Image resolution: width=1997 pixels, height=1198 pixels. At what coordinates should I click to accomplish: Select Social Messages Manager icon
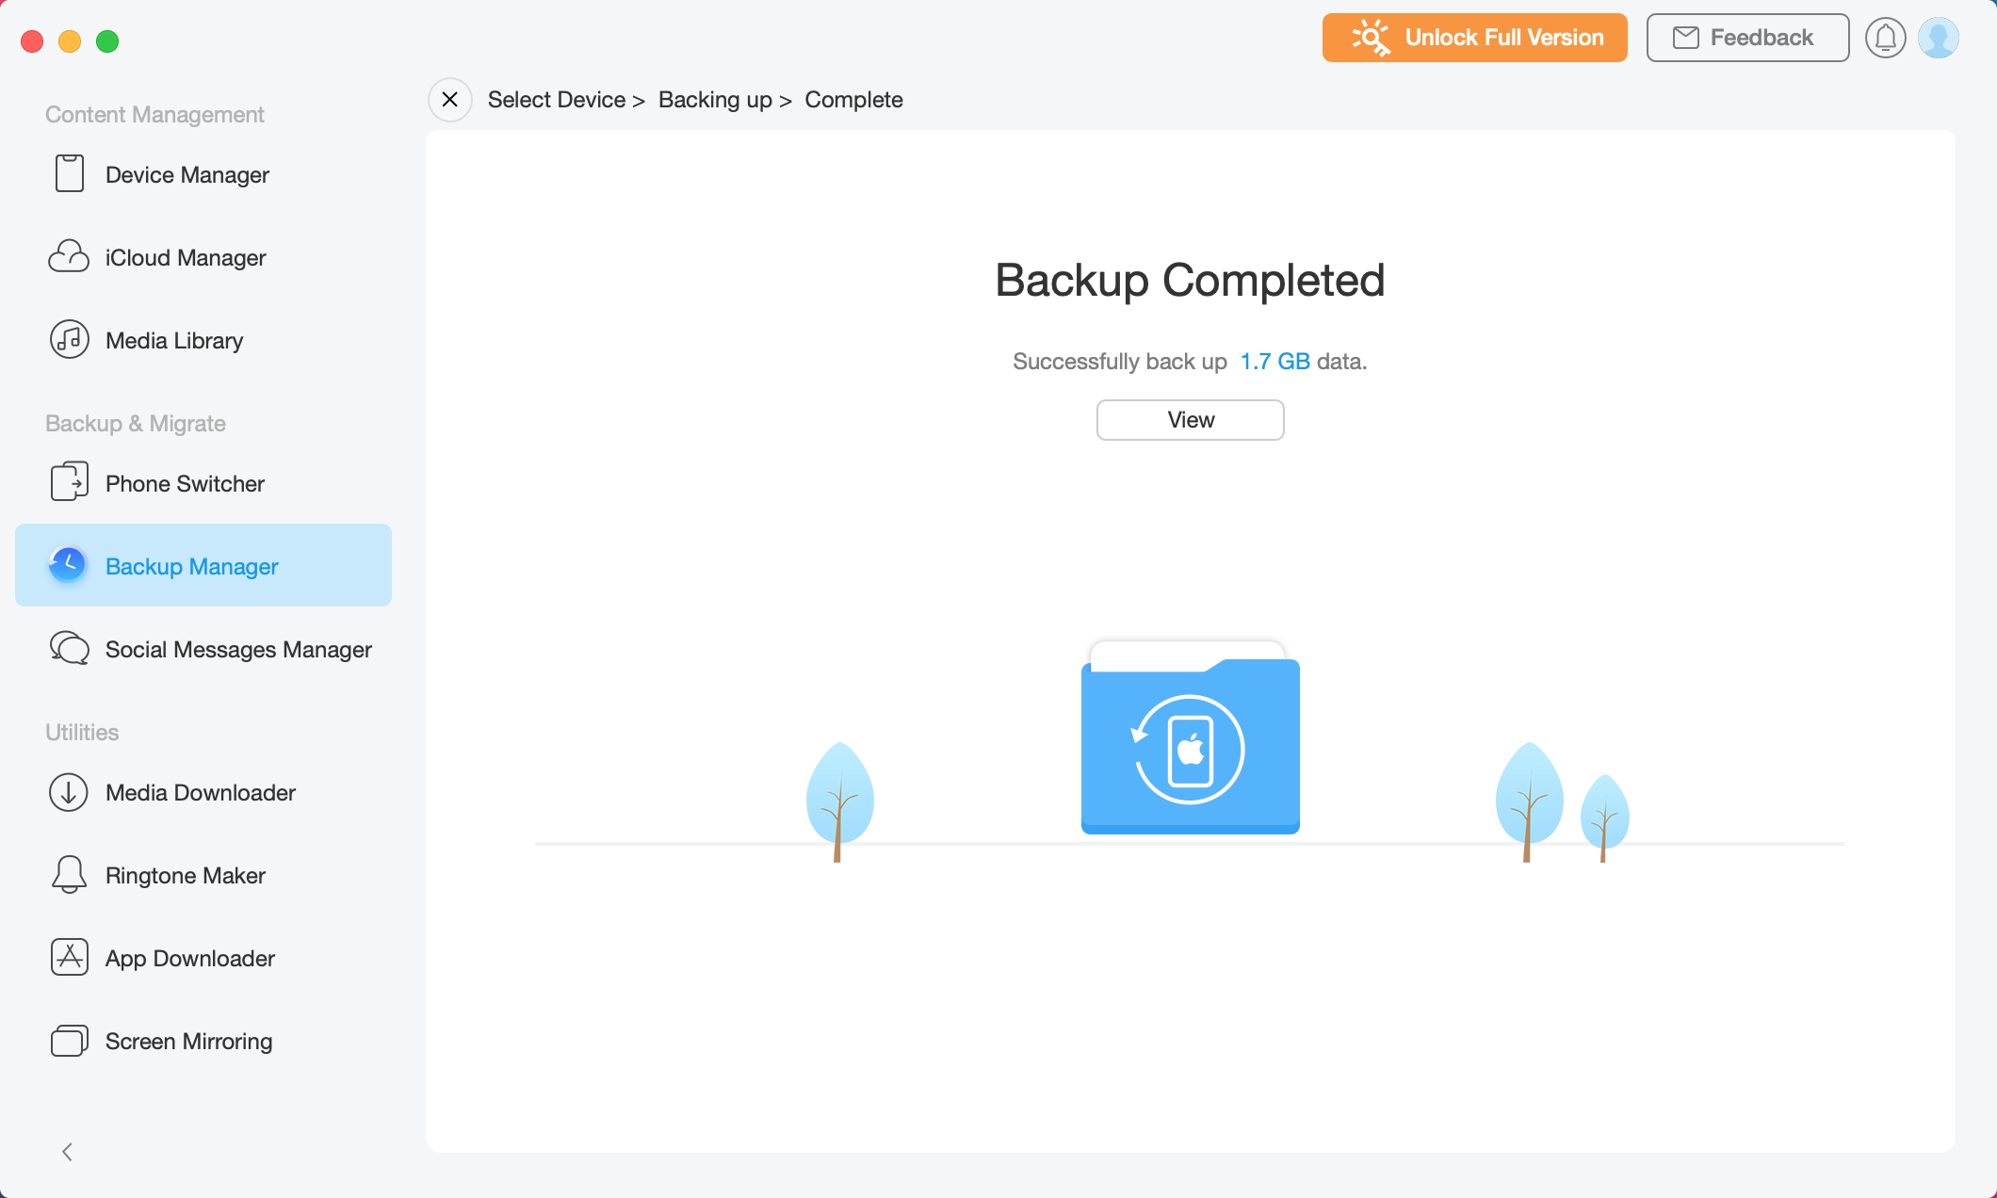pos(70,649)
